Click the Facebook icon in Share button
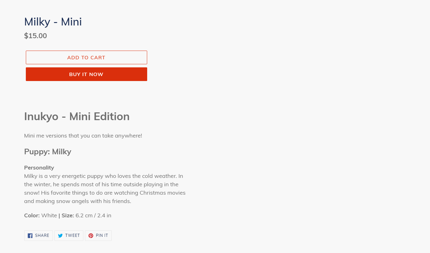Image resolution: width=430 pixels, height=253 pixels. (x=30, y=236)
